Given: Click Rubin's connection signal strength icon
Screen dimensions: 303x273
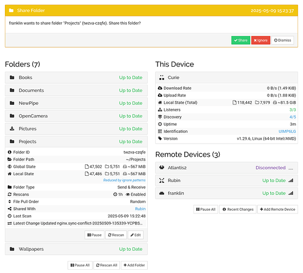Looking at the screenshot, I should (291, 180).
